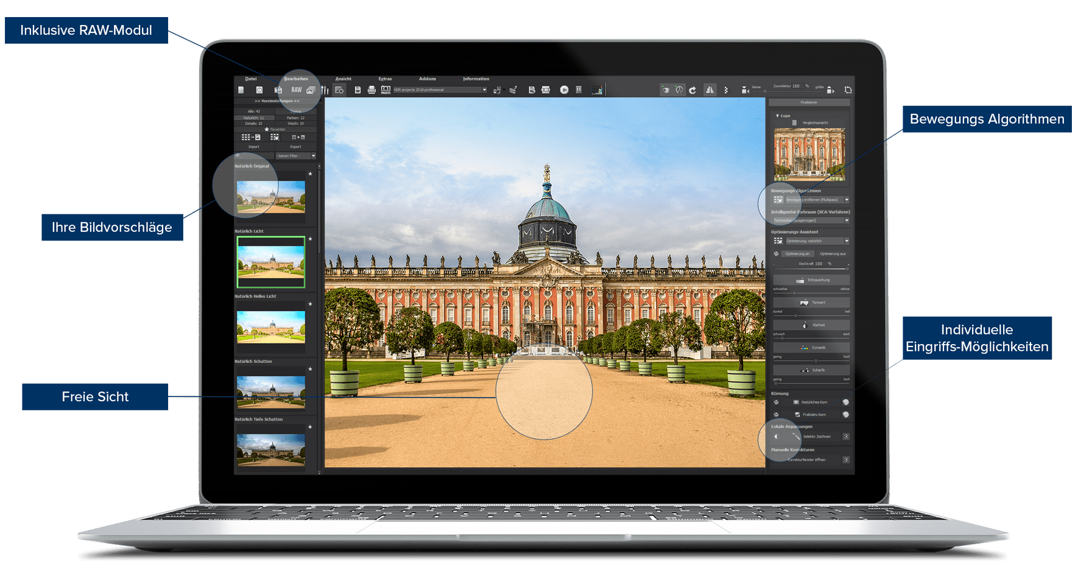Click the Zoomfaktor 160 input field
This screenshot has width=1078, height=579.
pyautogui.click(x=798, y=86)
